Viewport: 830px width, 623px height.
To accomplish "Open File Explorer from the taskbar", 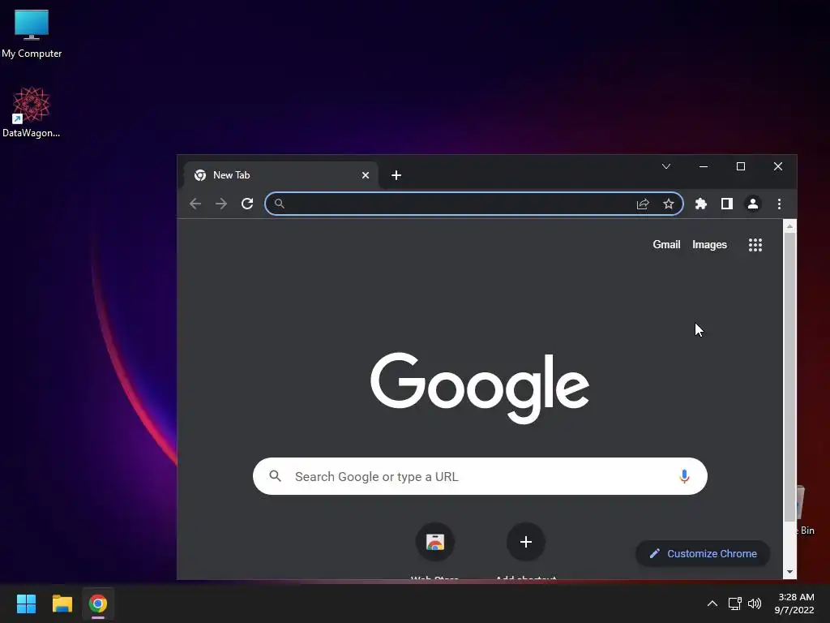I will [62, 604].
